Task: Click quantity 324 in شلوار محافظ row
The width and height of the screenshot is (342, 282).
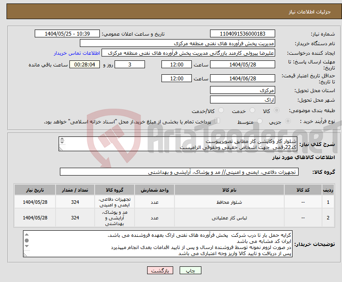Action: click(75, 202)
